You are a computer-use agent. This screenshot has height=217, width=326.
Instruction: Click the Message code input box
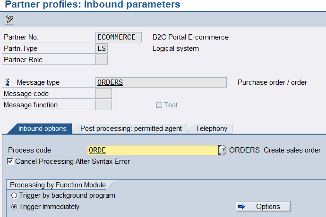click(x=103, y=94)
